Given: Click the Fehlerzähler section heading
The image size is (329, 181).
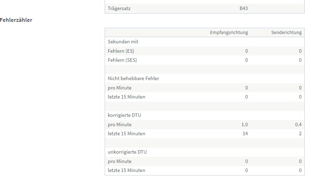Looking at the screenshot, I should coord(16,20).
